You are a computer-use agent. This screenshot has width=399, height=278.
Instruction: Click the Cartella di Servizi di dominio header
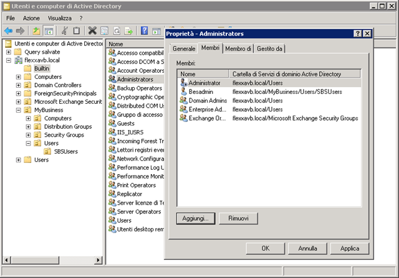[294, 74]
